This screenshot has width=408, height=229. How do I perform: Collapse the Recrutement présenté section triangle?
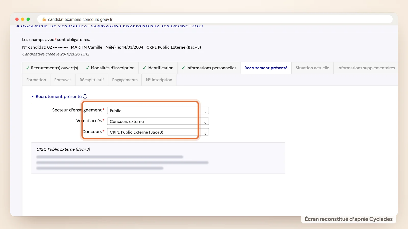point(33,96)
